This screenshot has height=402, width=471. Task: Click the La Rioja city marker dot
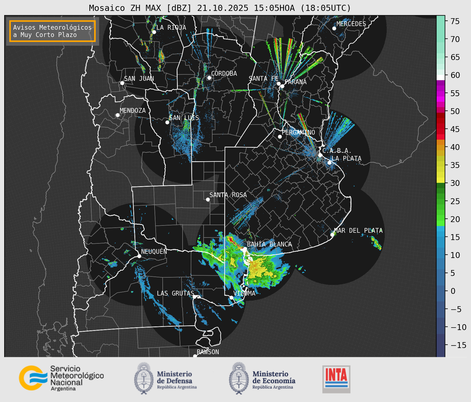(x=154, y=32)
